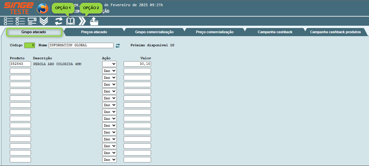
Task: Click the Valor field showing 30,15
Action: click(137, 64)
